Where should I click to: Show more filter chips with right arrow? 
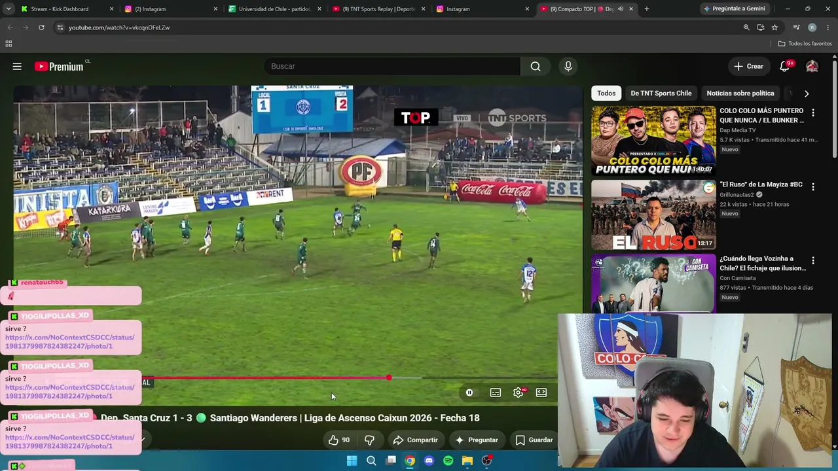click(x=807, y=94)
